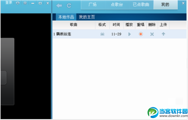This screenshot has width=188, height=120.
Task: Select the 我的 tab
Action: (165, 4)
